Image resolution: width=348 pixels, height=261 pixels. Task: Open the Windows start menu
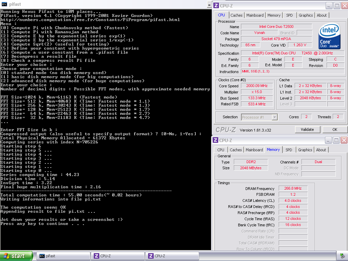16,256
